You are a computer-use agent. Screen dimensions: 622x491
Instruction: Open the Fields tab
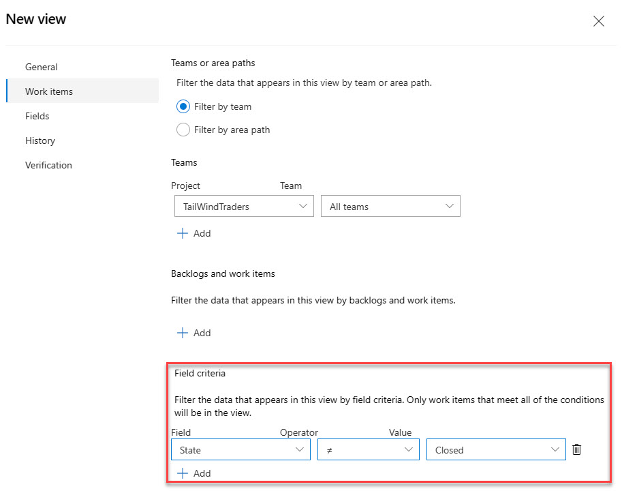[37, 116]
